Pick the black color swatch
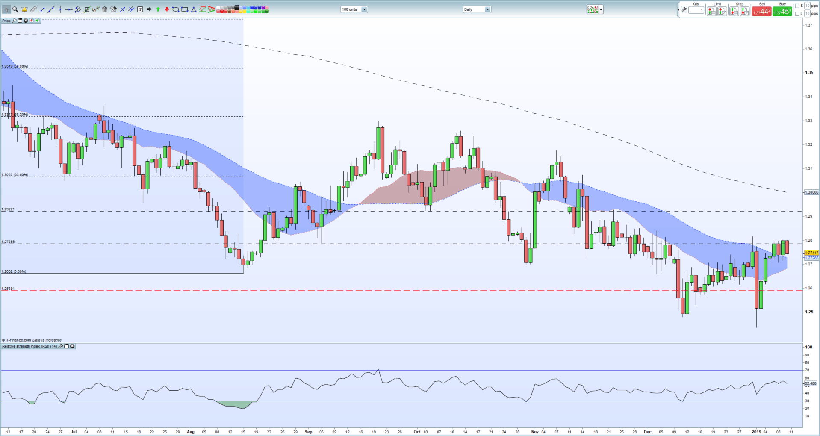This screenshot has height=436, width=820. coord(236,7)
